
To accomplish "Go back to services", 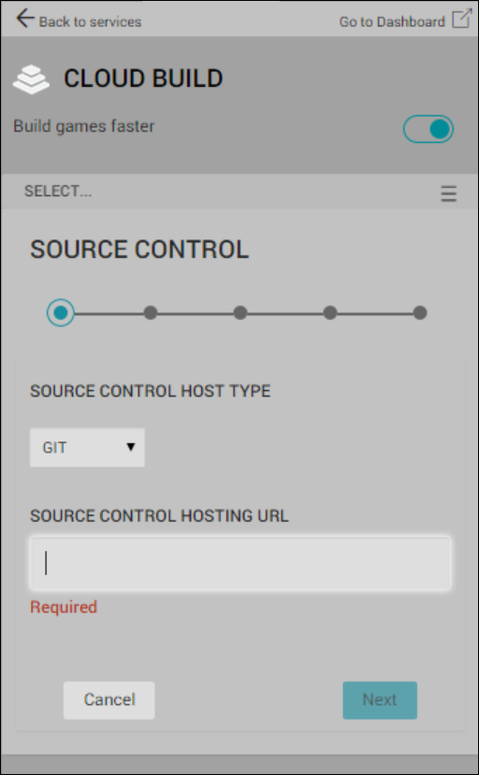I will point(90,22).
